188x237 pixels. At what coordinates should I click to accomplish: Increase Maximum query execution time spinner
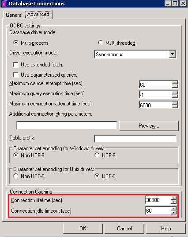pyautogui.click(x=175, y=93)
